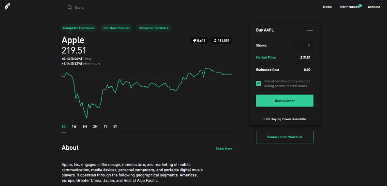Viewport: 387px width, 186px height.
Task: Click the +1.14 (0.52%) After Hours text
Action: [x=81, y=64]
